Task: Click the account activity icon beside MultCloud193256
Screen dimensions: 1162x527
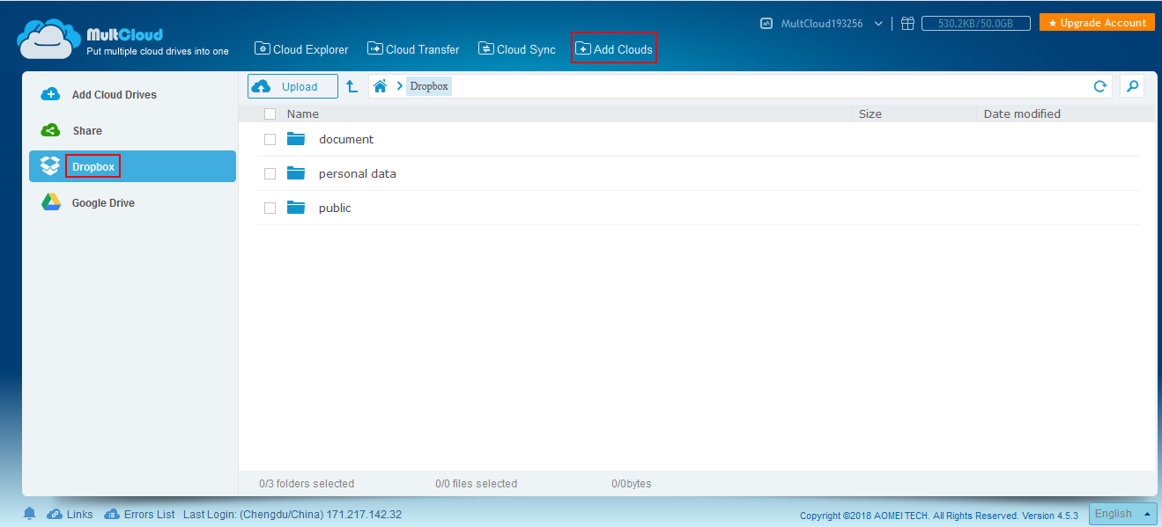Action: pyautogui.click(x=766, y=24)
